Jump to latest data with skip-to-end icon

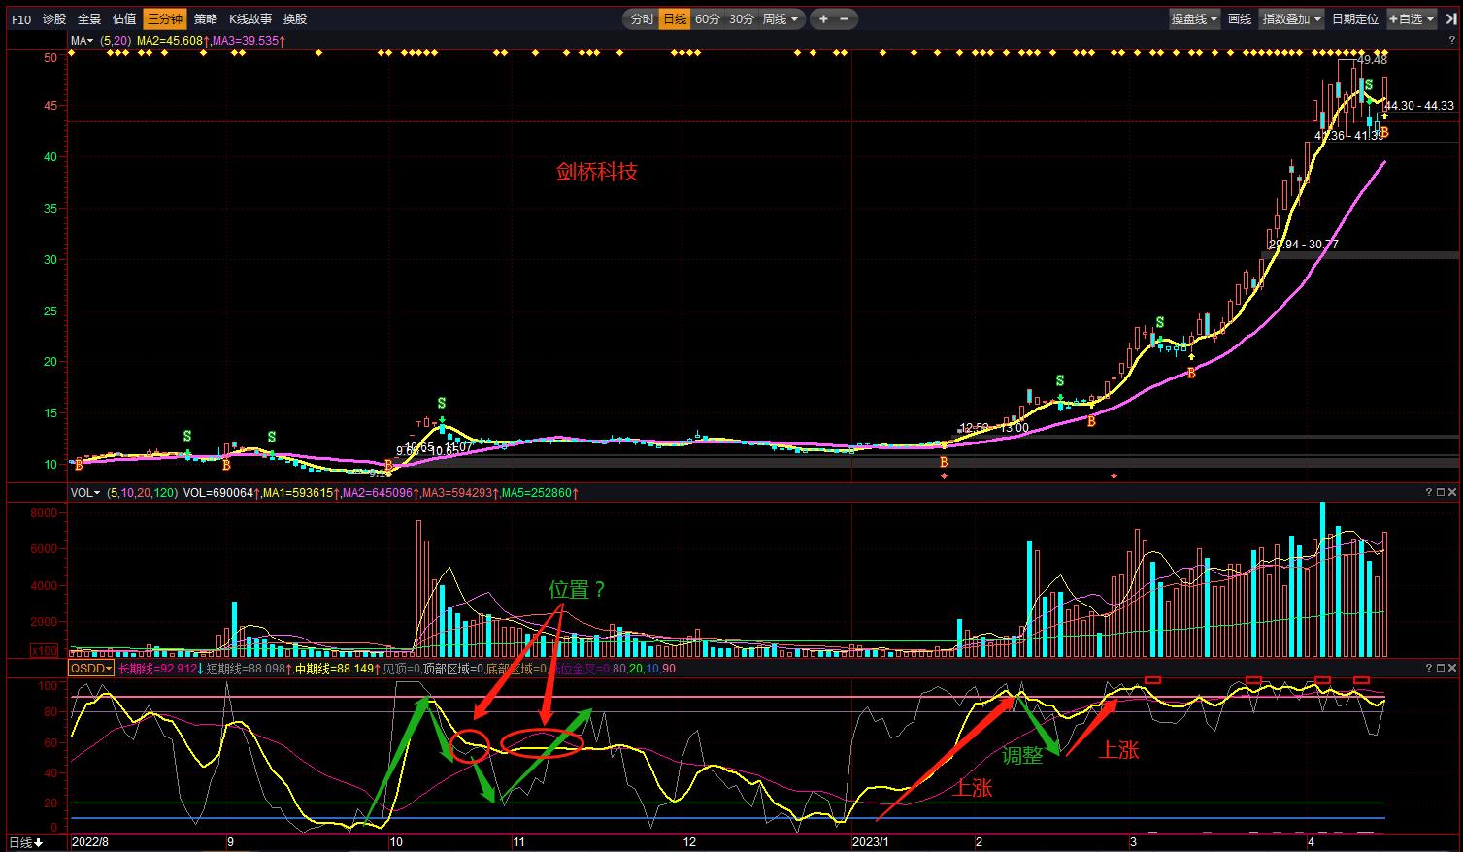[1451, 19]
